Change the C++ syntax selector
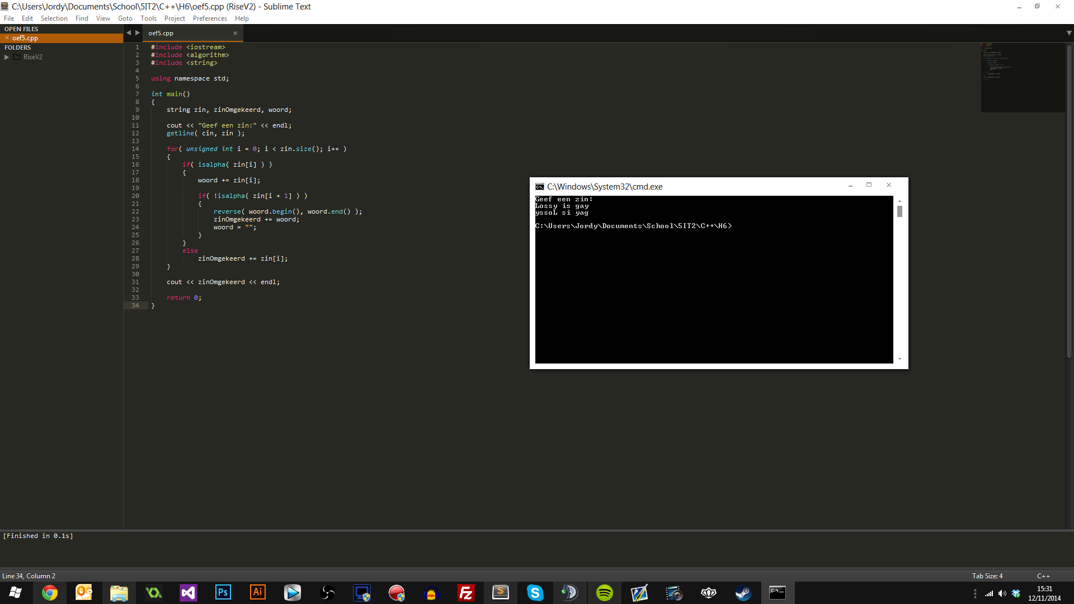 point(1043,576)
